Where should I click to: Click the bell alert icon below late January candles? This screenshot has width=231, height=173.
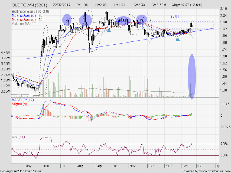(178, 40)
